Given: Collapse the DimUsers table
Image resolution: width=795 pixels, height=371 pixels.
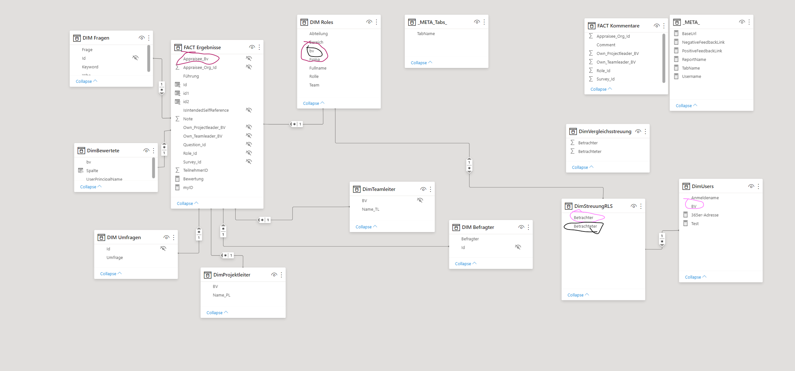Looking at the screenshot, I should (x=696, y=277).
